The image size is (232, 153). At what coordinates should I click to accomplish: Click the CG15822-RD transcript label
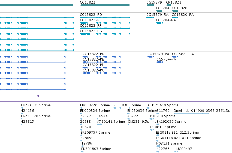pyautogui.click(x=91, y=15)
